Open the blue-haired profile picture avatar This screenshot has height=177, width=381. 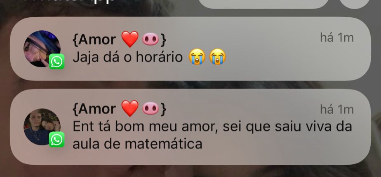coord(42,49)
